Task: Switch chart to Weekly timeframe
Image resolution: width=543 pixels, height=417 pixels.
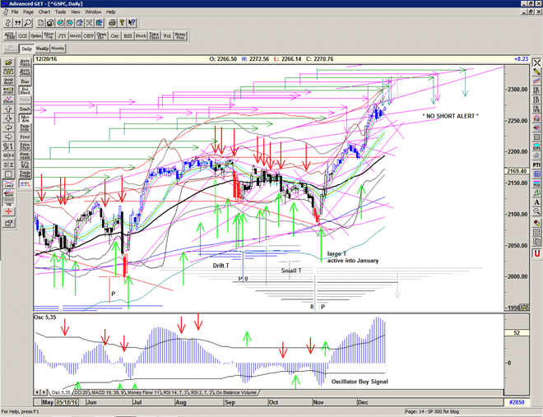Action: 43,49
